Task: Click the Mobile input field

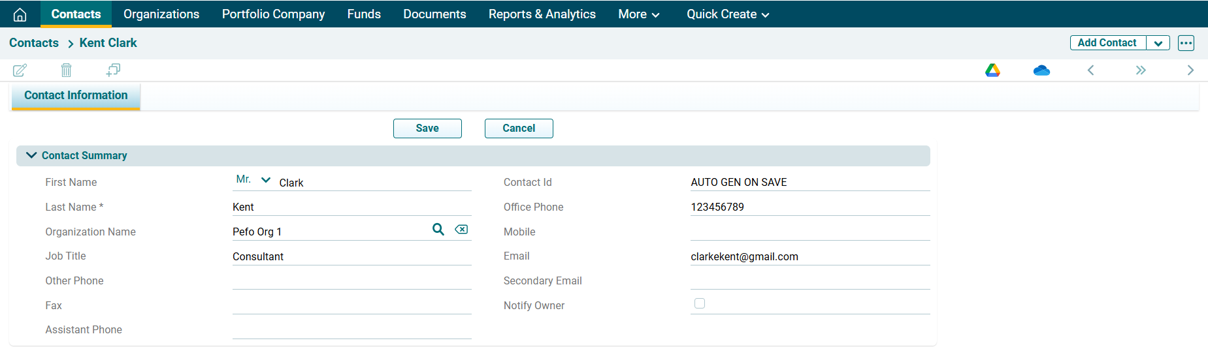Action: pos(809,232)
